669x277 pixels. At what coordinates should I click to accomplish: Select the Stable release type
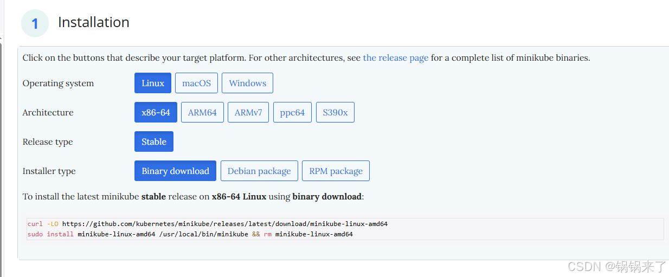154,141
